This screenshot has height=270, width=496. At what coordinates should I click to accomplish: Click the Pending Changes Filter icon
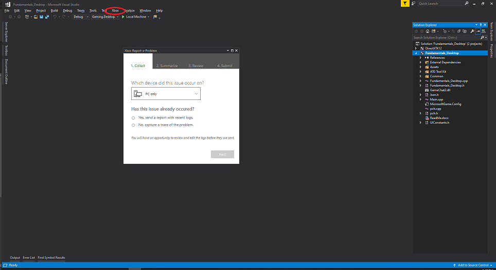(445, 31)
